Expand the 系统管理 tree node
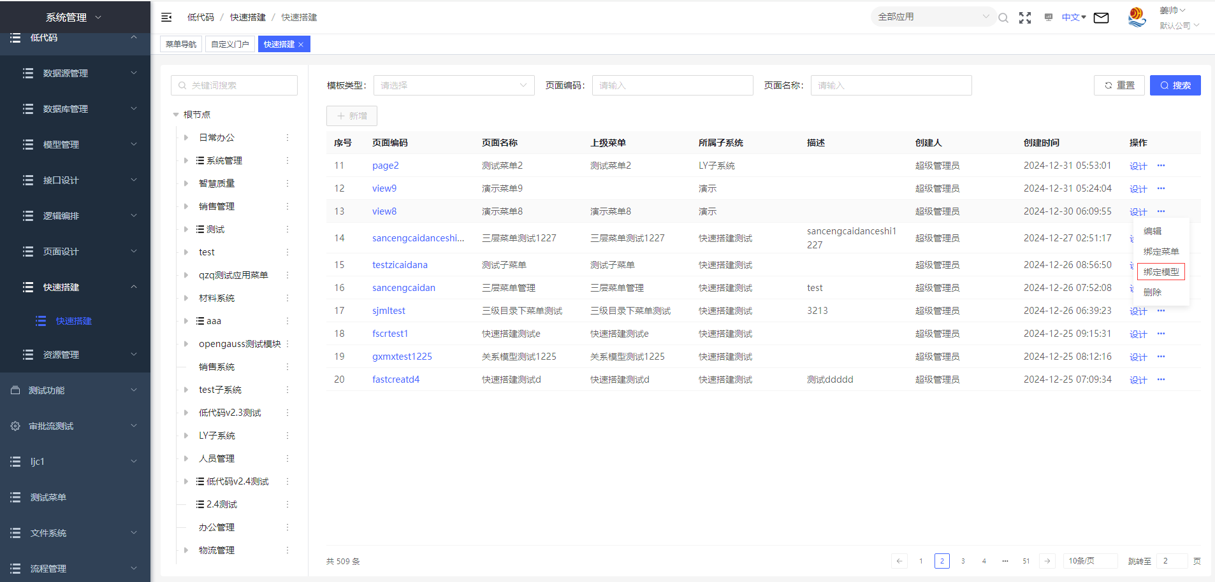The image size is (1215, 582). (186, 160)
